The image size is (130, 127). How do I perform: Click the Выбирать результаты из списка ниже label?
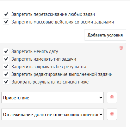(x=50, y=82)
